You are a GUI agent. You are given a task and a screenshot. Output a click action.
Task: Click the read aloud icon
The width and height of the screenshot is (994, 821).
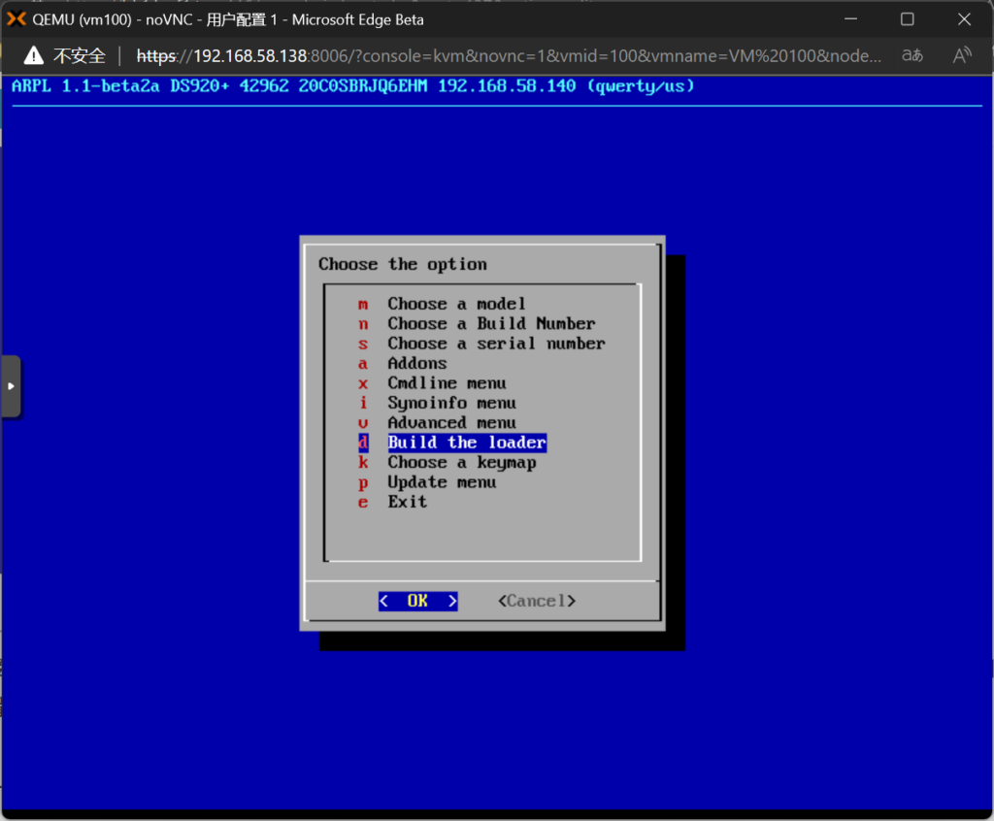962,55
